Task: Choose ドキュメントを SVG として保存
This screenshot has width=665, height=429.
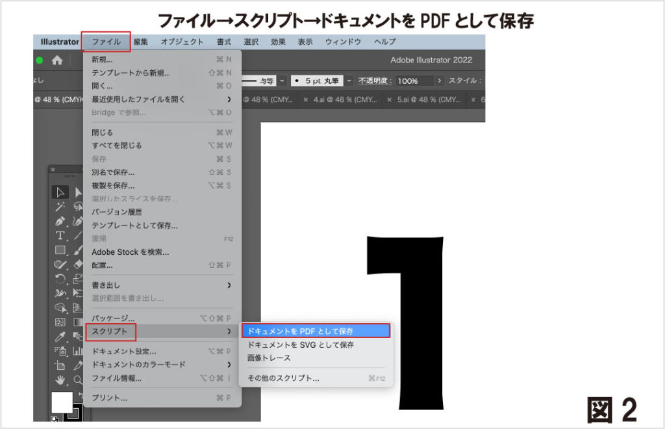Action: pyautogui.click(x=301, y=344)
